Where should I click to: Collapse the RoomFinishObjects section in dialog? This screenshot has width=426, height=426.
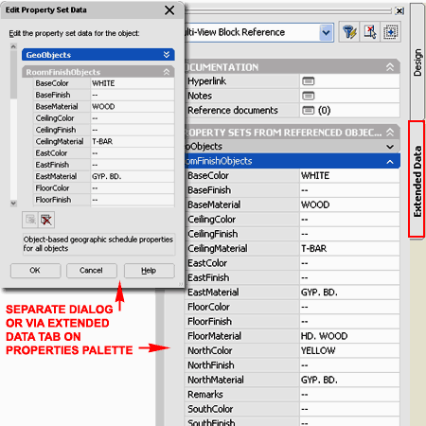[x=167, y=72]
